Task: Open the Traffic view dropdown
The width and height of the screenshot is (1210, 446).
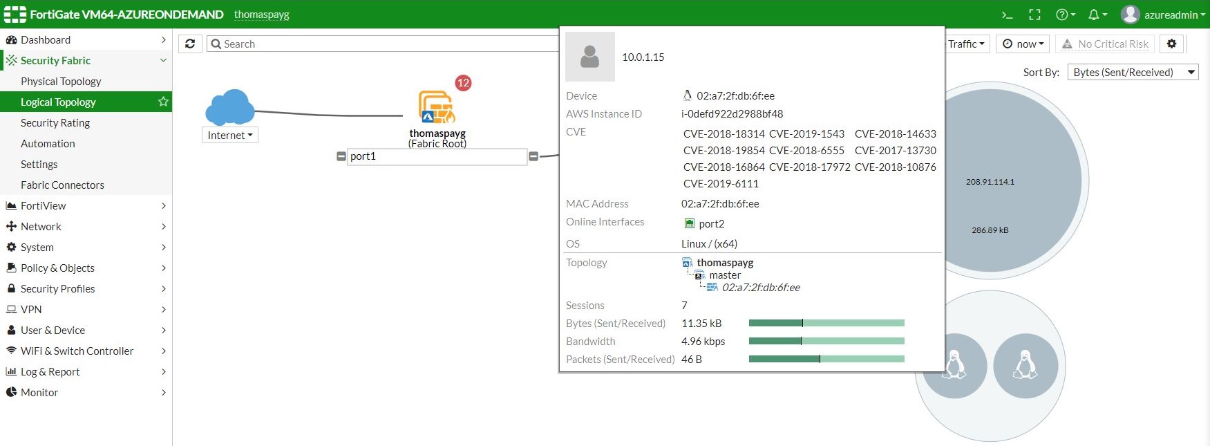Action: click(966, 44)
